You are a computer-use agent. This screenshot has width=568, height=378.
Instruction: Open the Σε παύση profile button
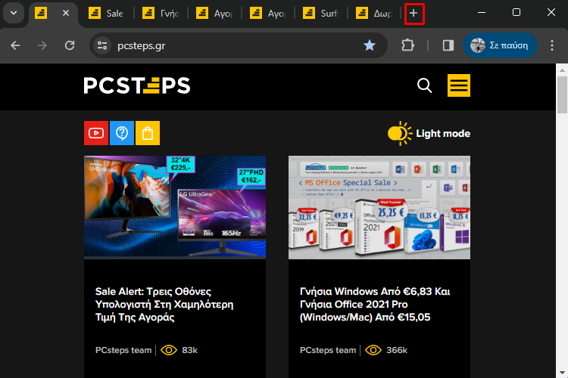(x=500, y=45)
